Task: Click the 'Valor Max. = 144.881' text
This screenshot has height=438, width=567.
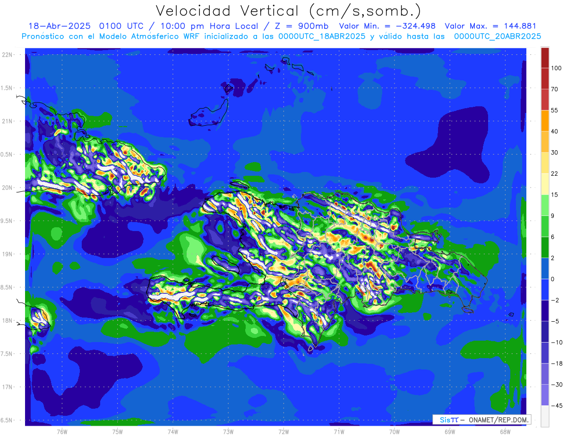Action: click(x=490, y=26)
